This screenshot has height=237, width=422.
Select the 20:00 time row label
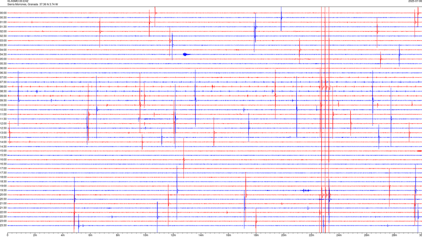point(4,194)
